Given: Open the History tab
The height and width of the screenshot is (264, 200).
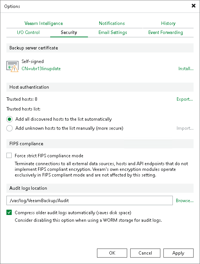Looking at the screenshot, I should pyautogui.click(x=168, y=23).
